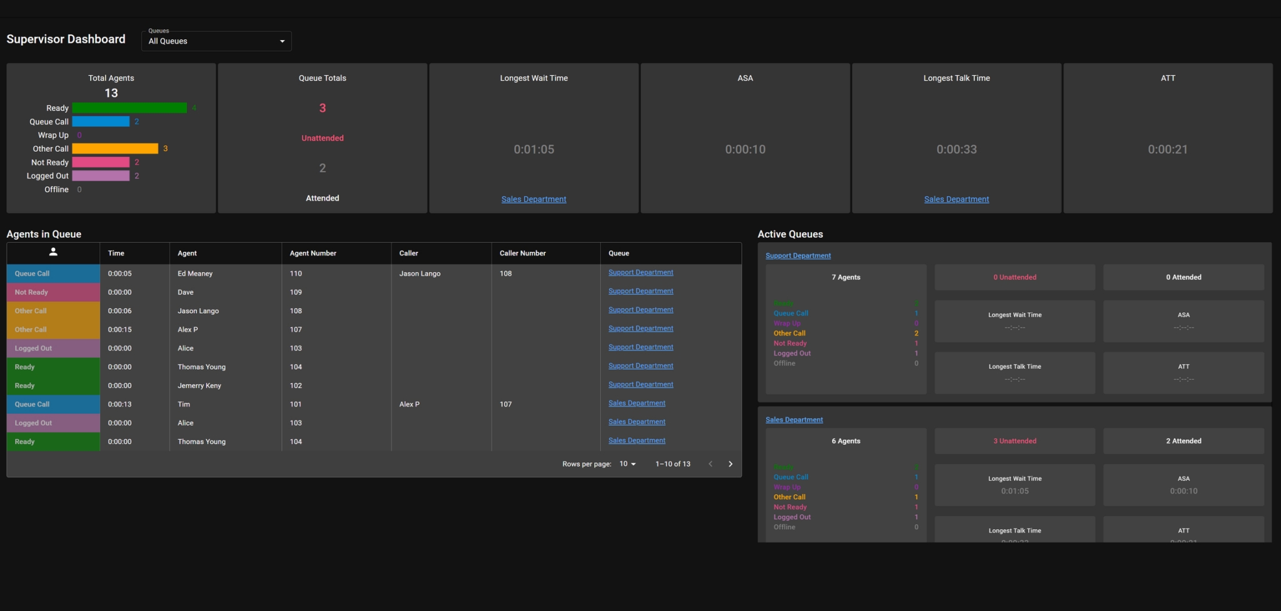Click the 7 Agents tile in Support Department

(x=845, y=277)
